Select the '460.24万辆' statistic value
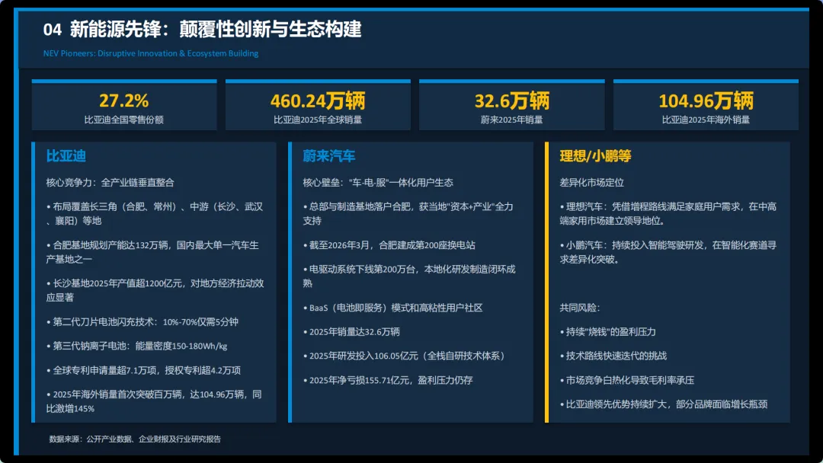Screen dimensions: 823x463 [318, 101]
